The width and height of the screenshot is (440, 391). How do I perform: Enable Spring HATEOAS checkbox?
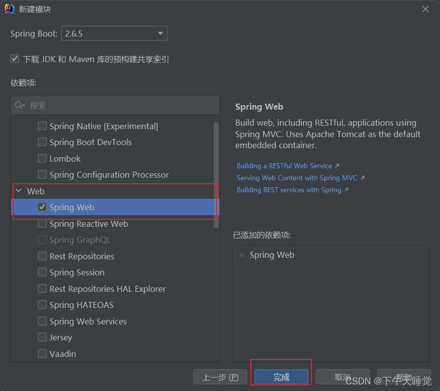42,305
